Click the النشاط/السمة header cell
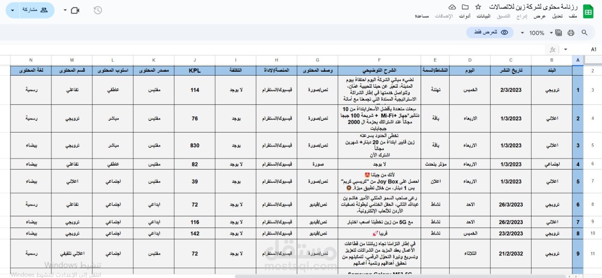This screenshot has width=602, height=278. (x=435, y=71)
